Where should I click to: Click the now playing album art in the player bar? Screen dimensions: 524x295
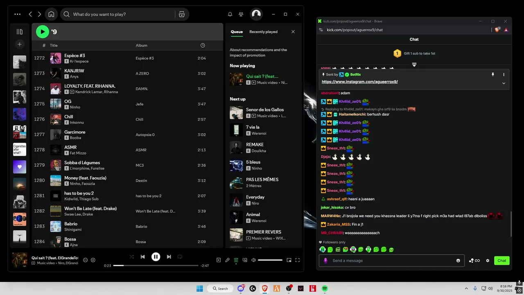click(x=19, y=260)
